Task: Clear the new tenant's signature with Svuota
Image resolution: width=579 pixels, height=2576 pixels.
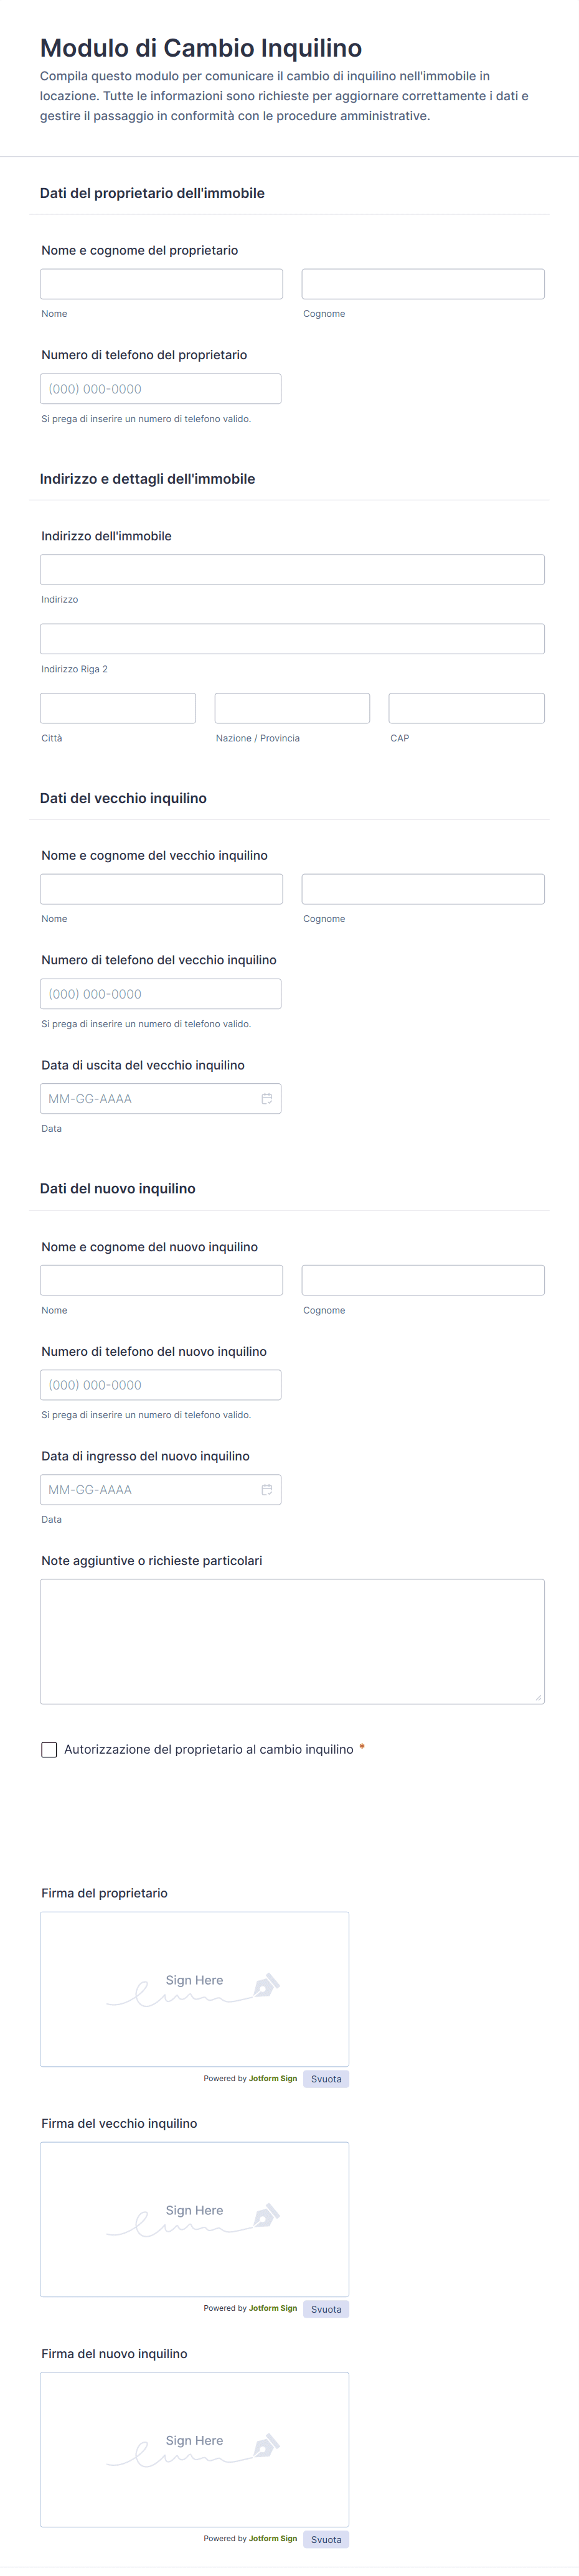Action: tap(325, 2539)
